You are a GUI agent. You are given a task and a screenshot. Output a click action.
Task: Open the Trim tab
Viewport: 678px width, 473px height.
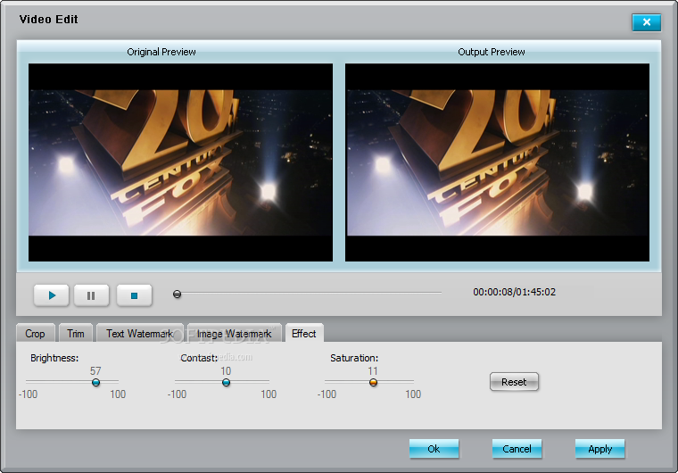(76, 333)
